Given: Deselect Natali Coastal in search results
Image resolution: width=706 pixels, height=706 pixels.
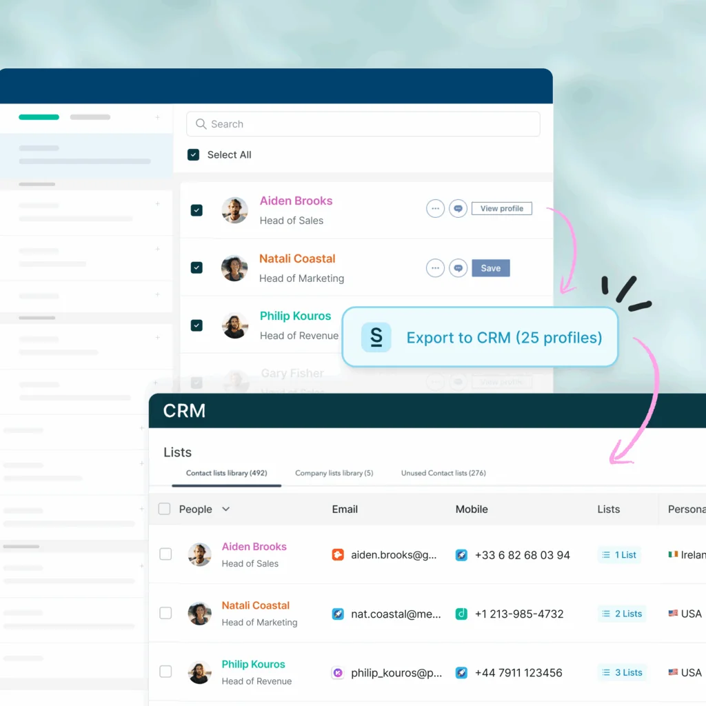Looking at the screenshot, I should 196,268.
